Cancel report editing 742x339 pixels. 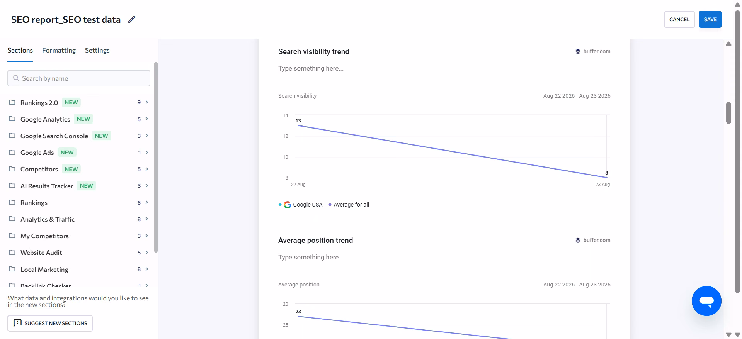coord(679,19)
